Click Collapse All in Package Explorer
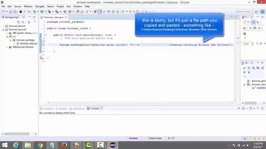Viewport: 266px width, 149px height. (18, 22)
